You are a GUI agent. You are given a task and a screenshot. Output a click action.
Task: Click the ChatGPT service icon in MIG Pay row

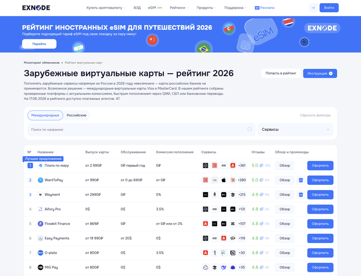coord(206,267)
